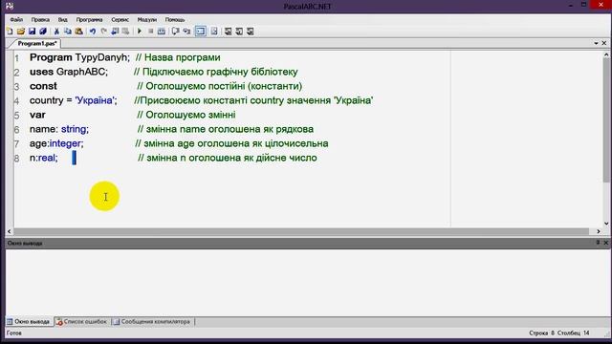Copy selection with the Copy icon
Image resolution: width=612 pixels, height=344 pixels.
click(68, 32)
